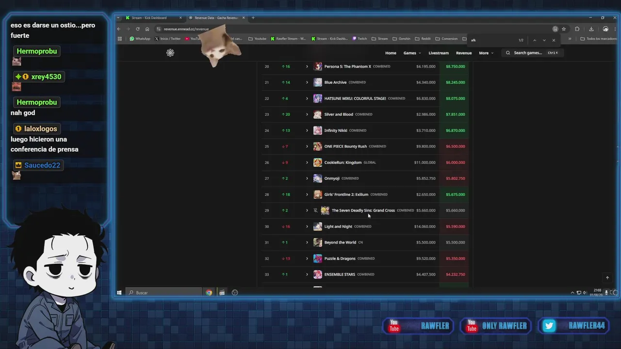This screenshot has width=621, height=349.
Task: Click the Search games input field
Action: (x=532, y=53)
